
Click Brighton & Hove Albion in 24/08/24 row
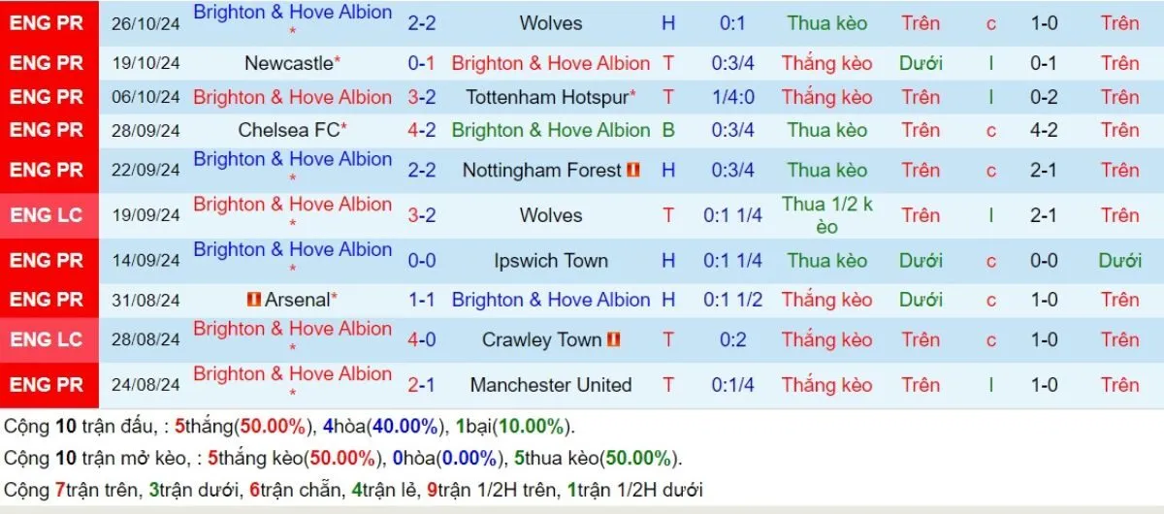click(x=292, y=374)
